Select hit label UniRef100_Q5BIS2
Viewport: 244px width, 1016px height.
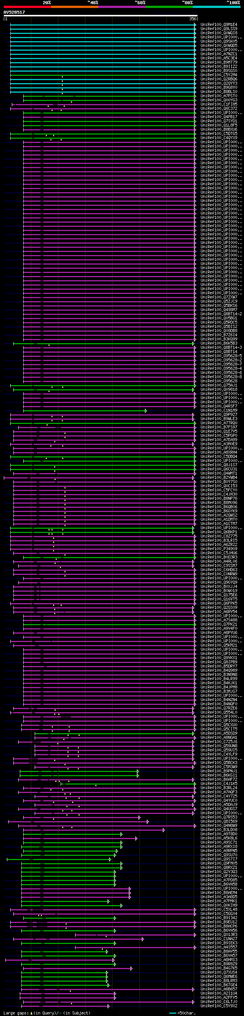[219, 327]
